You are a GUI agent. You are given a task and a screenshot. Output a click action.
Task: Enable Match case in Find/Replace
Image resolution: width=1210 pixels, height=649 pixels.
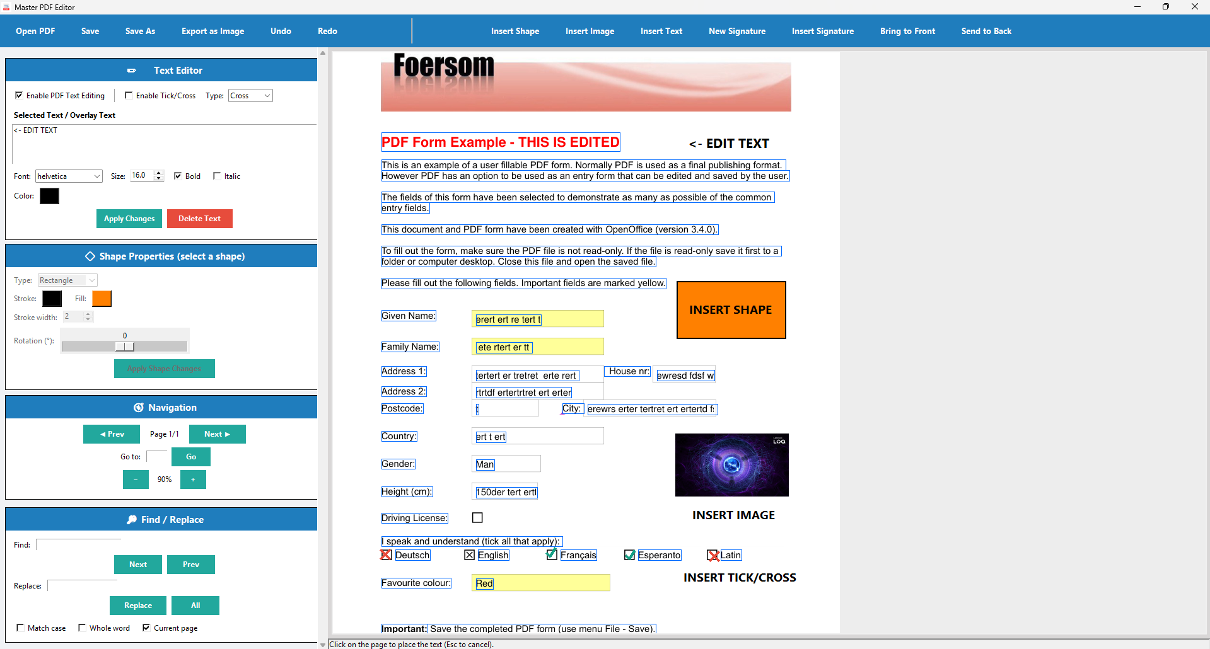[20, 628]
